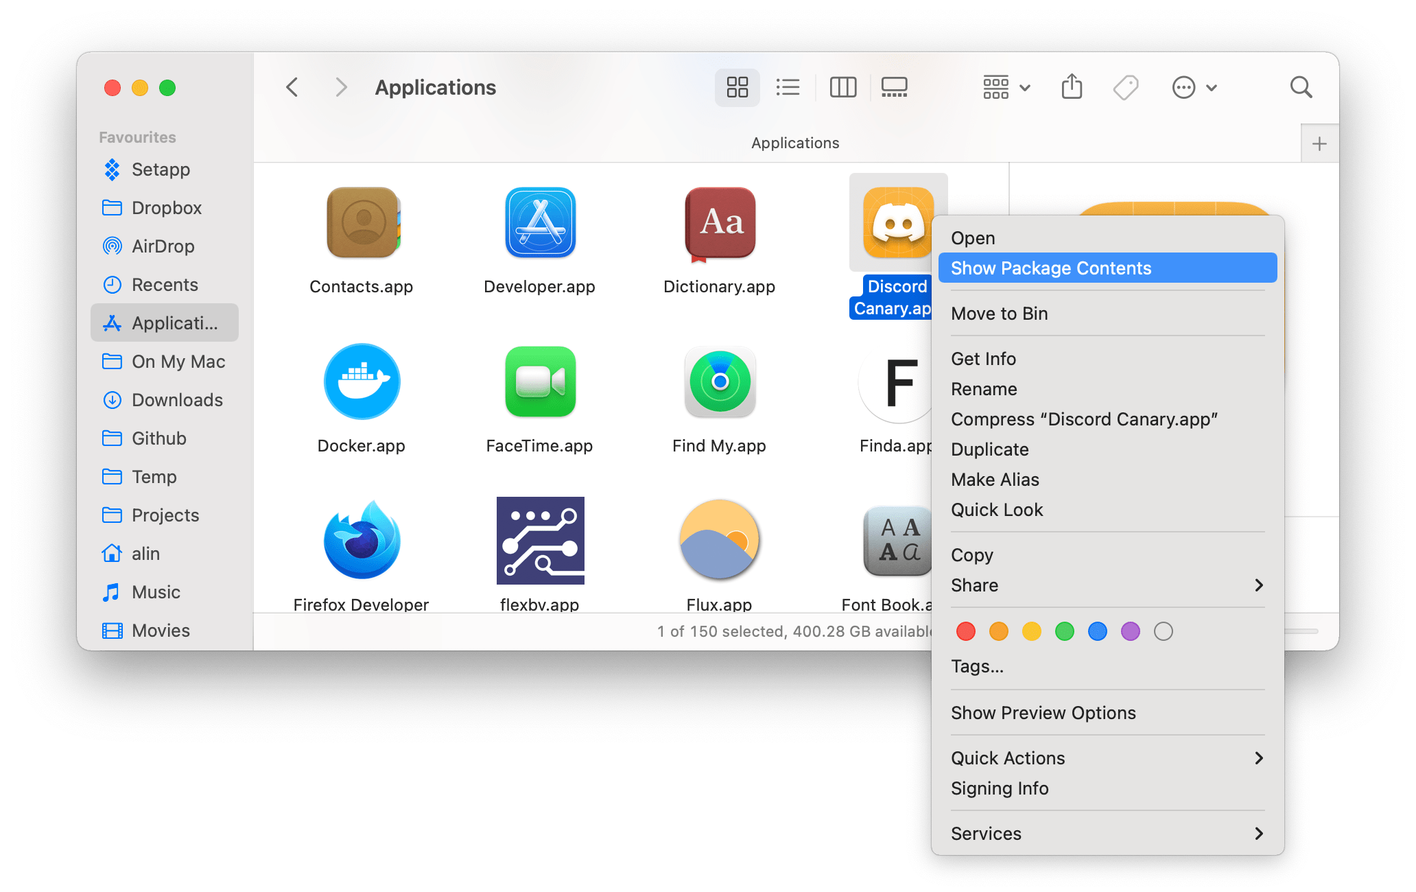Select the Developer.app icon
Screen dimensions: 1416x892
pyautogui.click(x=541, y=222)
